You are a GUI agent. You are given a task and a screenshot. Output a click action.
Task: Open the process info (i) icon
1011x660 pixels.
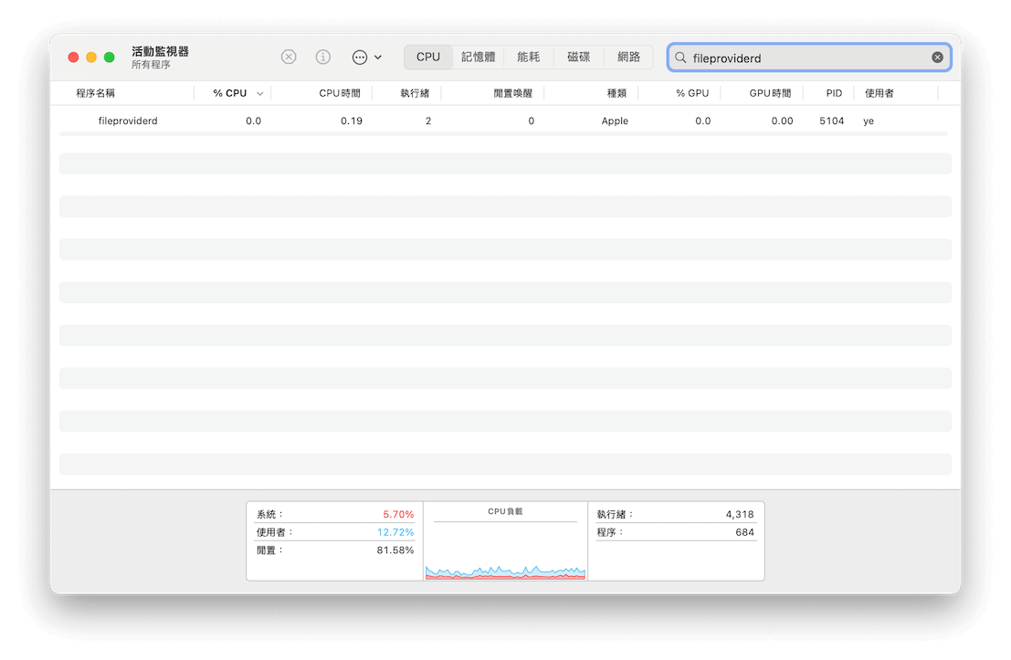tap(323, 57)
